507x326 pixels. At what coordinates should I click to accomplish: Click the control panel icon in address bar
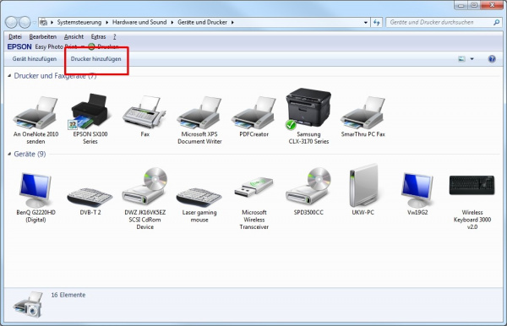[43, 22]
